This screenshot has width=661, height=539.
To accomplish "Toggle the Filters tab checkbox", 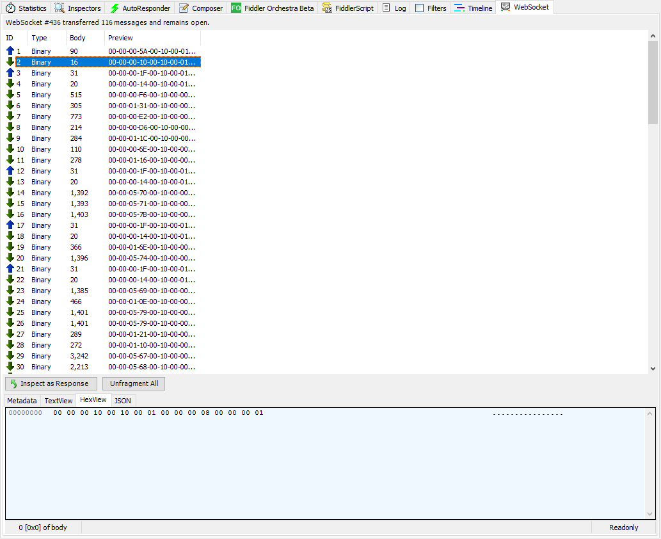I will click(x=419, y=8).
